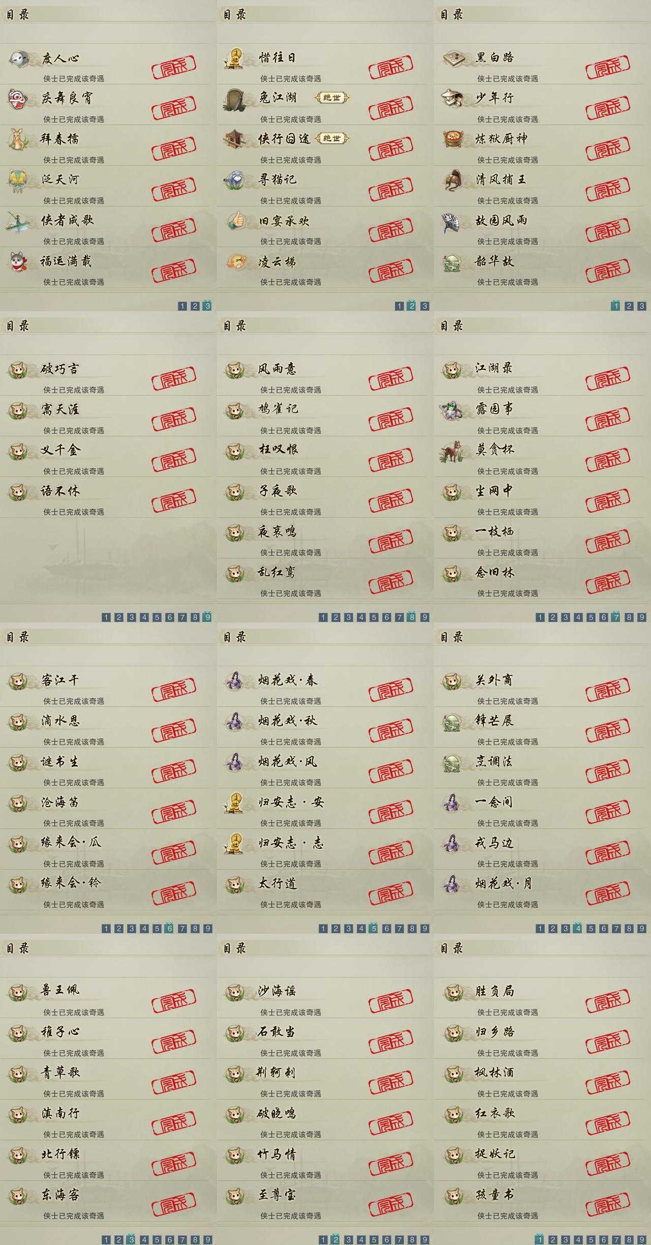Click the 绝世 badge next to 侠行囧途

(x=332, y=138)
